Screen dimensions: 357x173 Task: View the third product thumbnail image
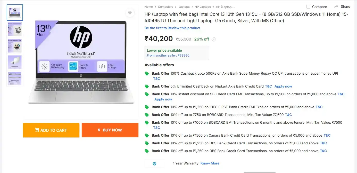click(x=15, y=46)
